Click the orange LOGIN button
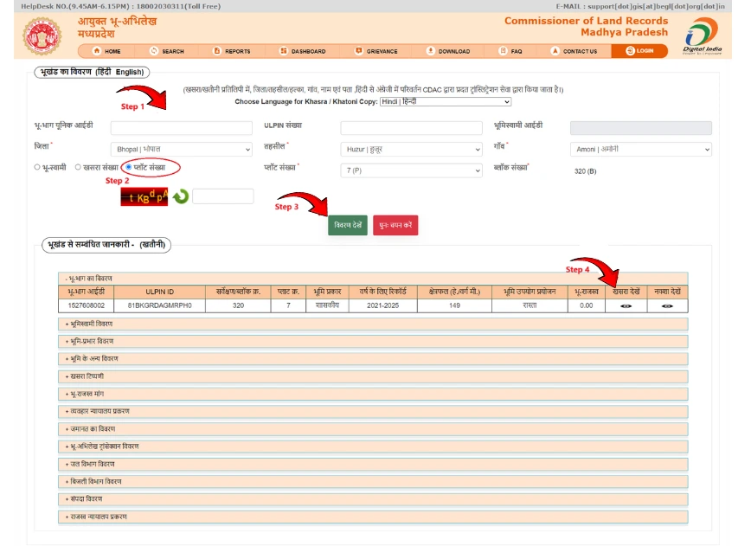 coord(639,51)
